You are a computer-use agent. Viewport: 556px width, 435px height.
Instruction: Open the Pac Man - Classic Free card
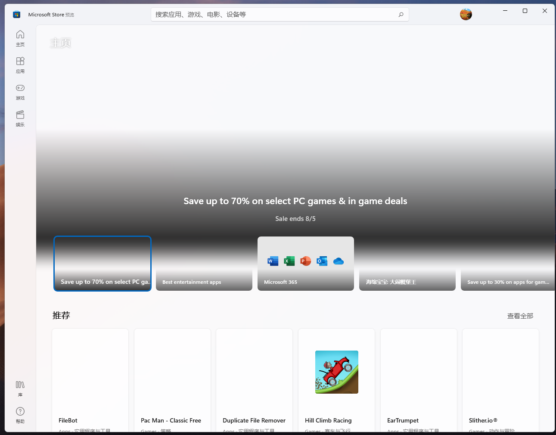172,380
